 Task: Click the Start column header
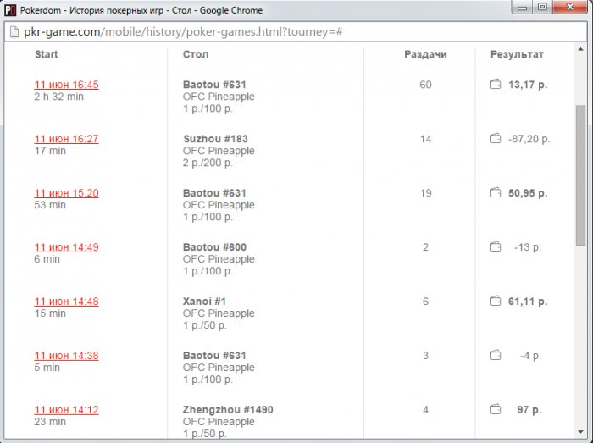click(x=47, y=54)
